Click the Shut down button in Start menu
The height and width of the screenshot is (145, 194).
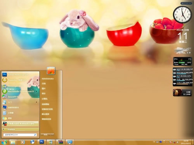point(46,135)
